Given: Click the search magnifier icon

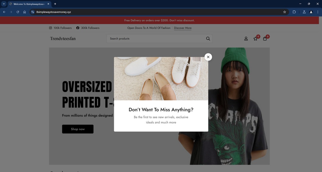Looking at the screenshot, I should coord(208,39).
